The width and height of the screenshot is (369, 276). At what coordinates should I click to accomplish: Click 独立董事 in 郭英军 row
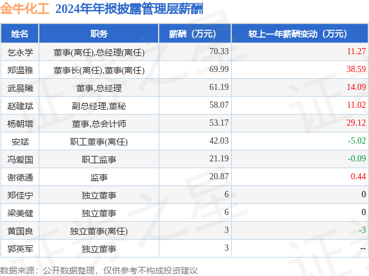click(99, 249)
